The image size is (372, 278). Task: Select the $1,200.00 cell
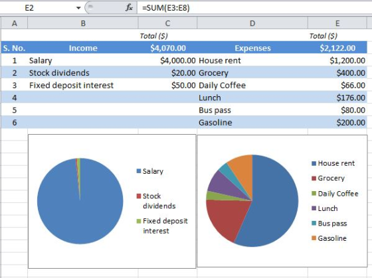(337, 60)
